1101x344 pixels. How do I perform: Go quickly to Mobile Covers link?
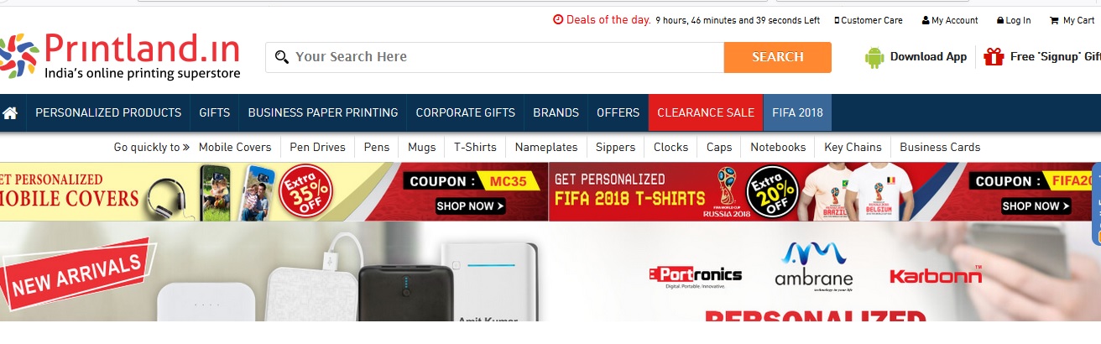point(235,147)
